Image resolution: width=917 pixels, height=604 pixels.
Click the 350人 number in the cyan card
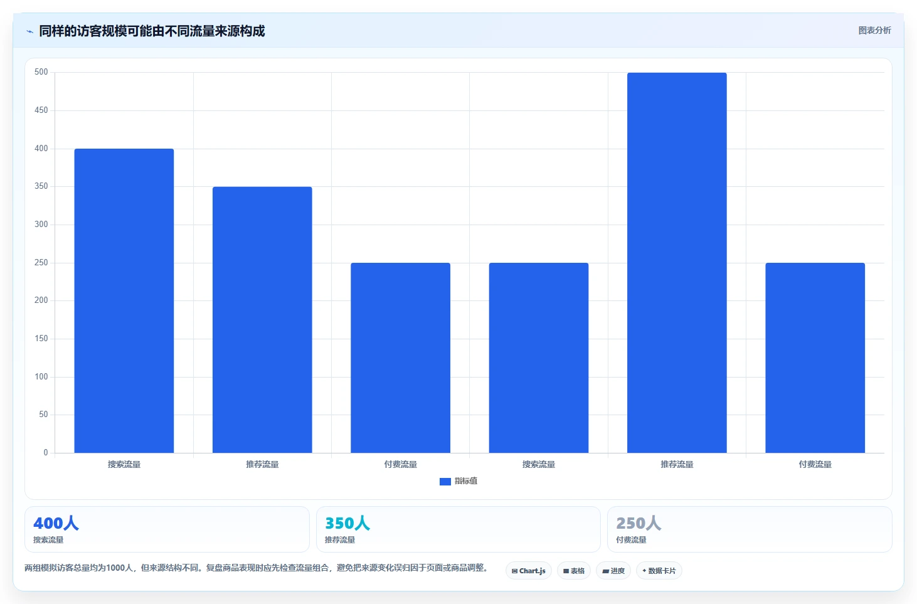(x=347, y=523)
